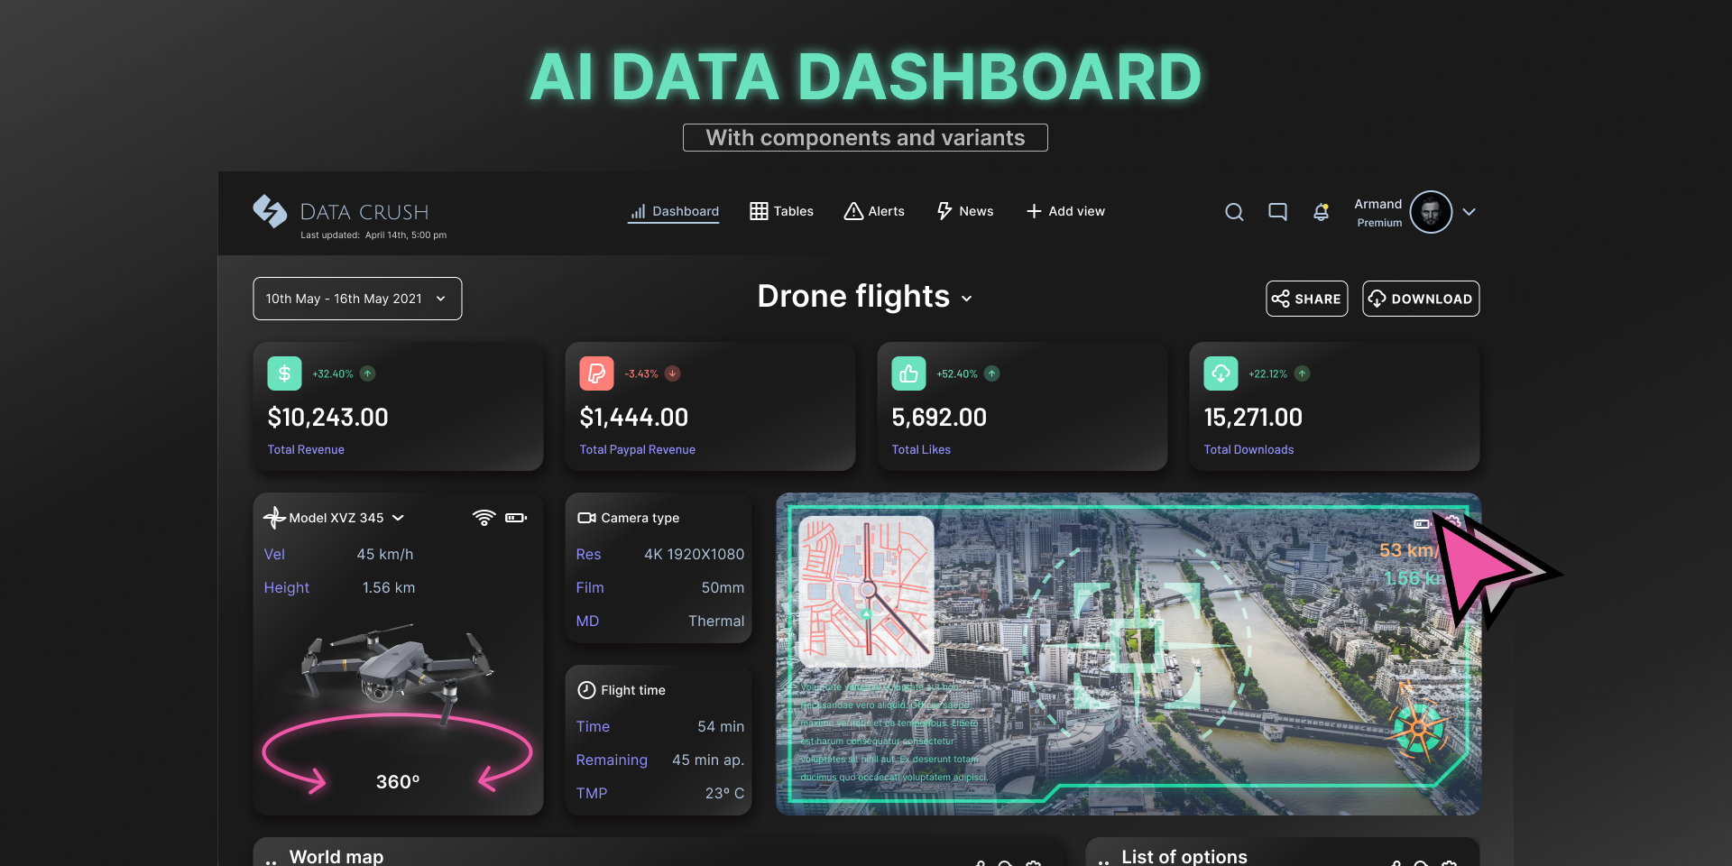The image size is (1732, 866).
Task: Switch to the Tables tab
Action: tap(781, 211)
